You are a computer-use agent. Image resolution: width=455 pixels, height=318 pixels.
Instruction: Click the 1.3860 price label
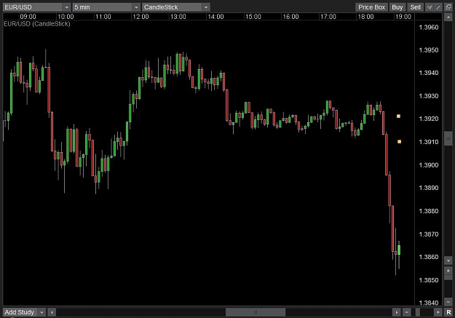[x=429, y=257]
